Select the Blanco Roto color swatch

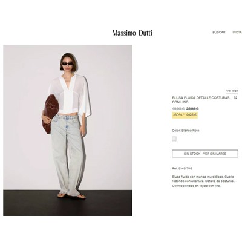pos(174,139)
